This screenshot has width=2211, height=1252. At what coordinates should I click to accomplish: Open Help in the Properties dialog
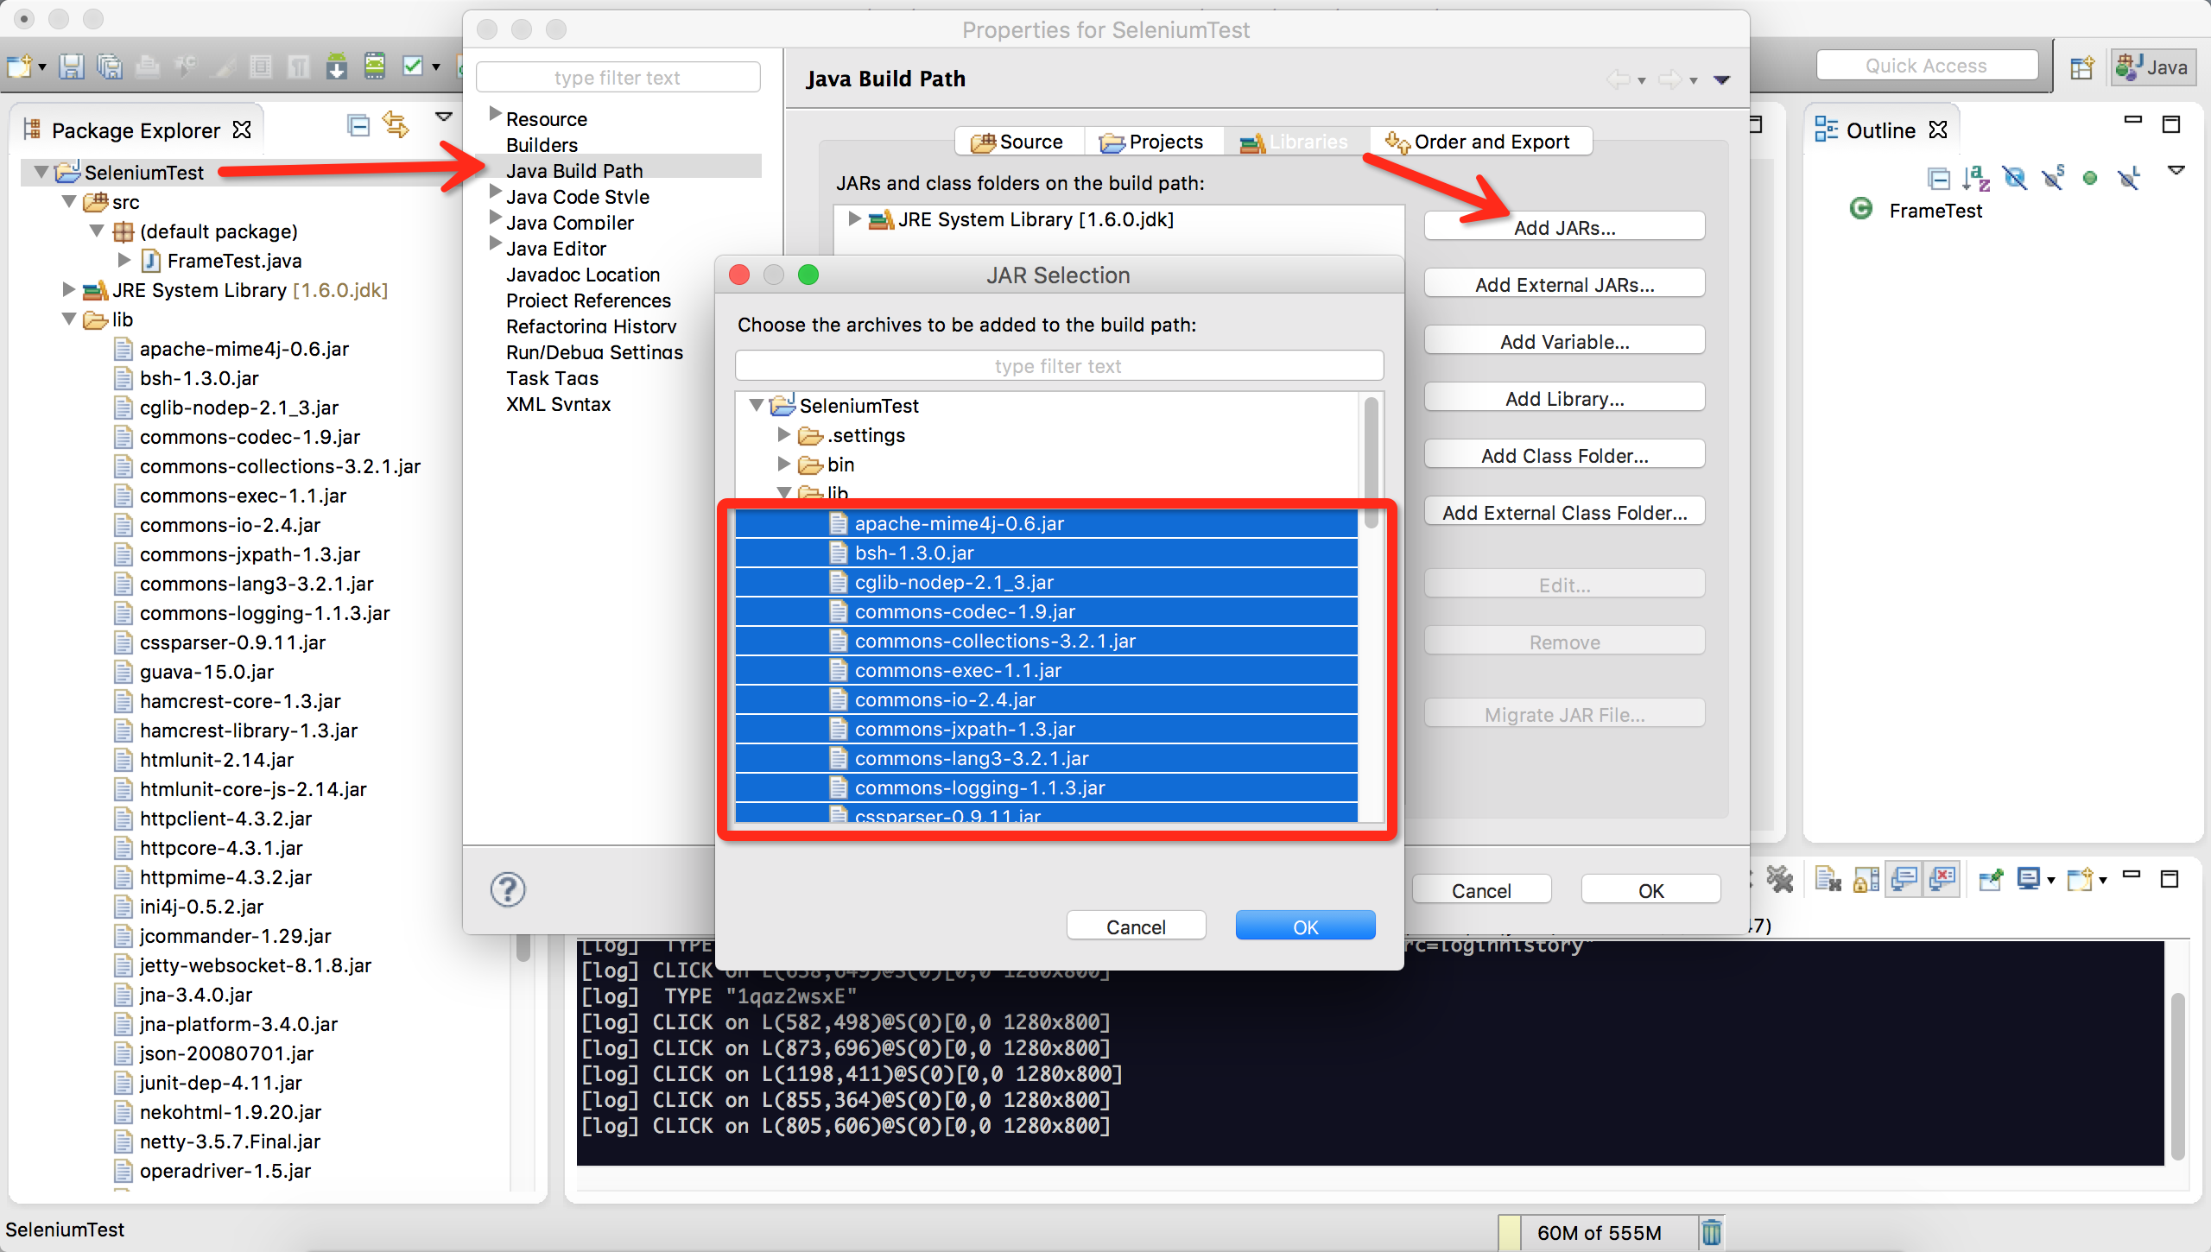508,888
